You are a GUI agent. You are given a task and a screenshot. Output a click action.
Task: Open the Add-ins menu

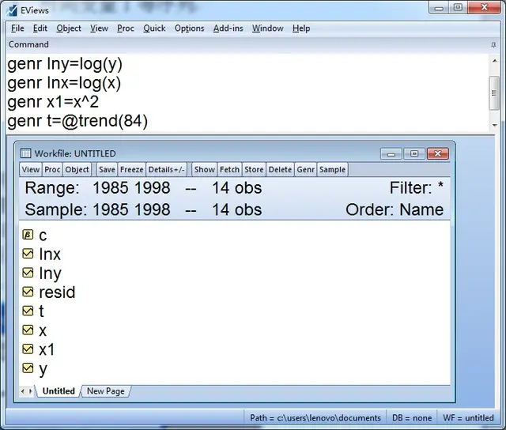pos(228,28)
